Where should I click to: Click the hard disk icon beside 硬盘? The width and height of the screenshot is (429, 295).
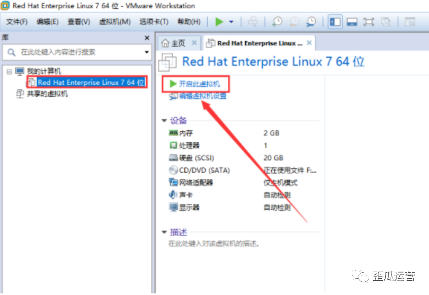click(173, 157)
